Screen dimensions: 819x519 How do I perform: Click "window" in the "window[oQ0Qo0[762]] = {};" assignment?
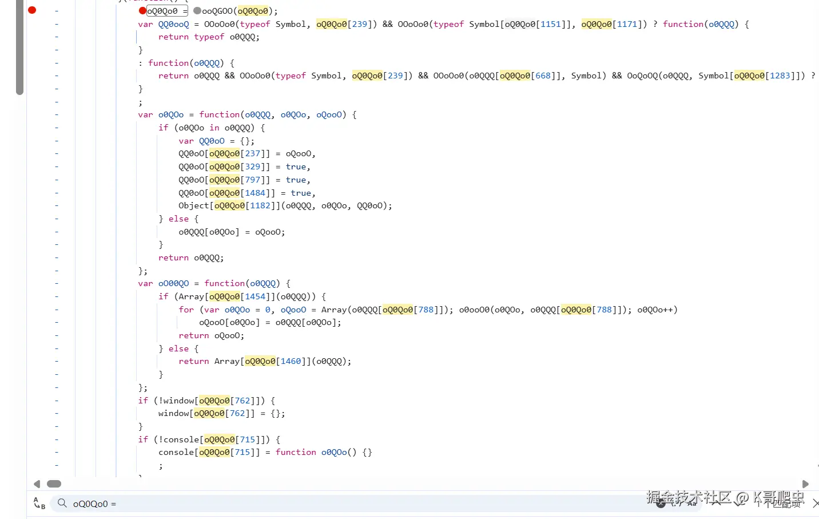174,413
